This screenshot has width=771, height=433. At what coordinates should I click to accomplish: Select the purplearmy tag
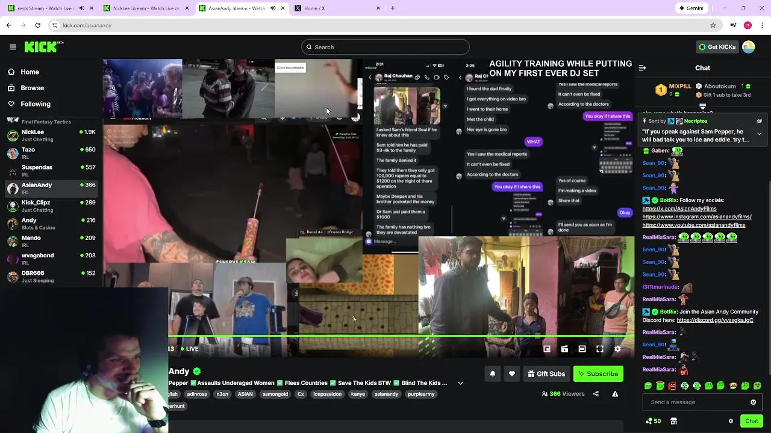tap(421, 394)
